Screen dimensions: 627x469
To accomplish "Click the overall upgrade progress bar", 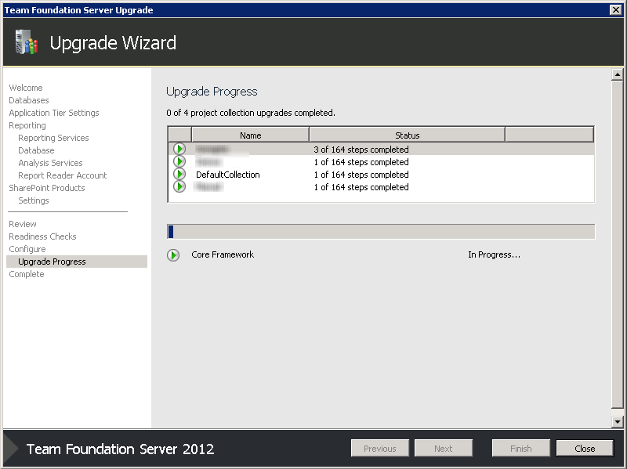I will (x=381, y=232).
